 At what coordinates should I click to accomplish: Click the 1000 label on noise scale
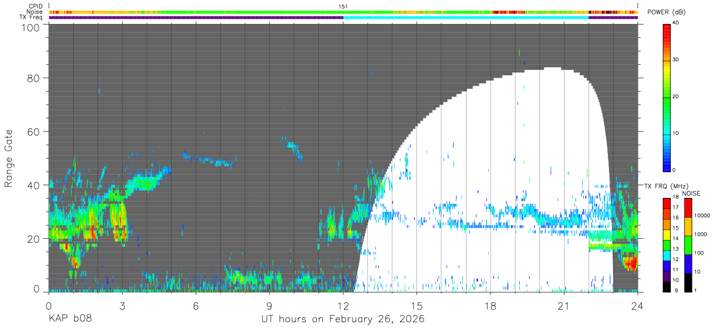(x=701, y=235)
